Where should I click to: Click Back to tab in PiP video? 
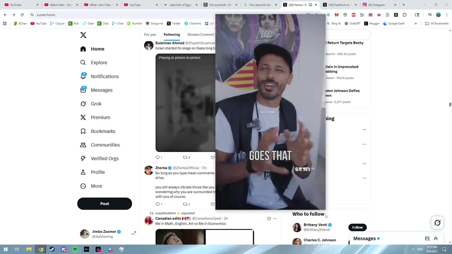(270, 112)
